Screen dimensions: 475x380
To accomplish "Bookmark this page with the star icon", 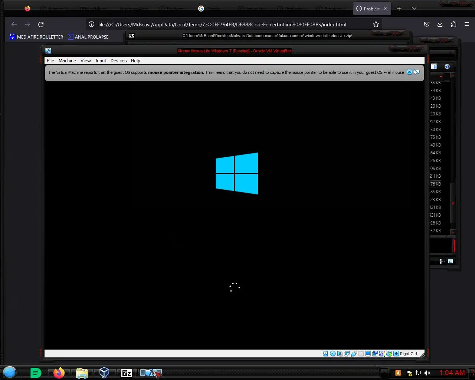I will pyautogui.click(x=376, y=24).
